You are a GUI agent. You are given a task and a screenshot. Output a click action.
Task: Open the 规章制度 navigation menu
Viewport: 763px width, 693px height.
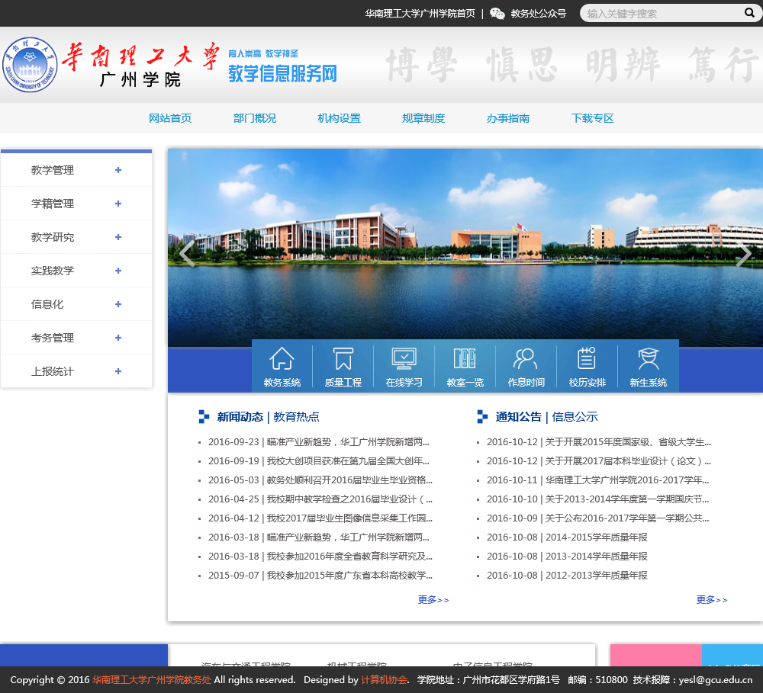click(423, 118)
